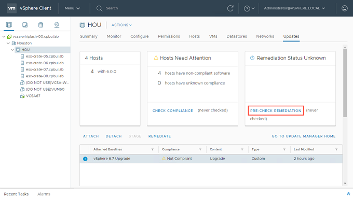Switch to the Permissions tab
Screen dimensions: 353x198
pos(169,36)
